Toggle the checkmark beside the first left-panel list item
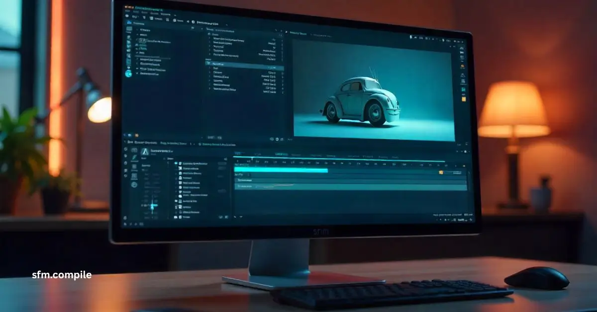 click(x=136, y=30)
